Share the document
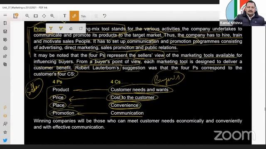 point(5,56)
